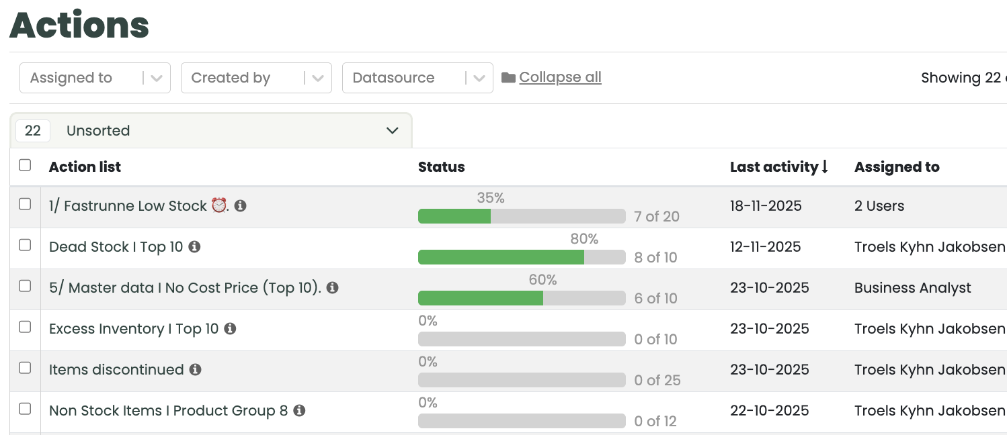Show info for Non Stock Items Product Group 8
Screen dimensions: 1007x435
[299, 411]
